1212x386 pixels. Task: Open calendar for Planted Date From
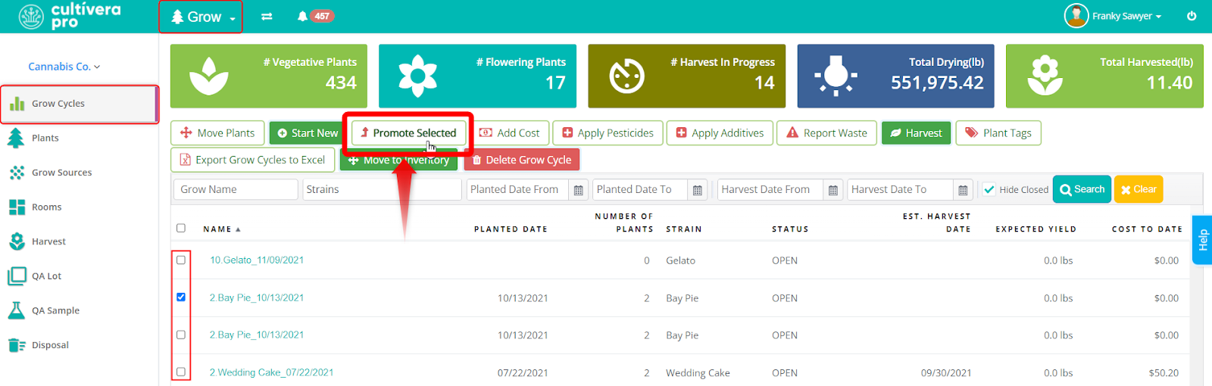(x=579, y=190)
